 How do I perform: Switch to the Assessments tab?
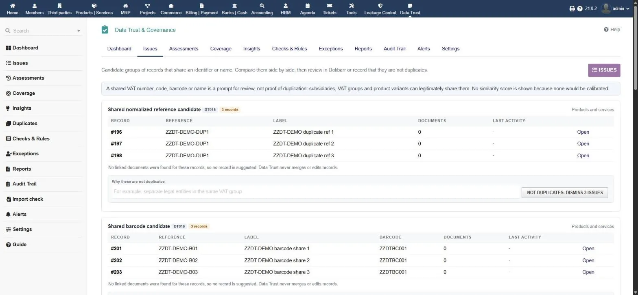[x=184, y=49]
